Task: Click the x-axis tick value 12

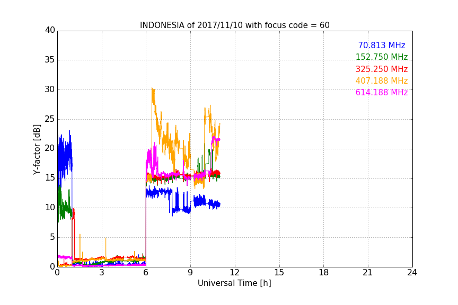Action: [235, 273]
